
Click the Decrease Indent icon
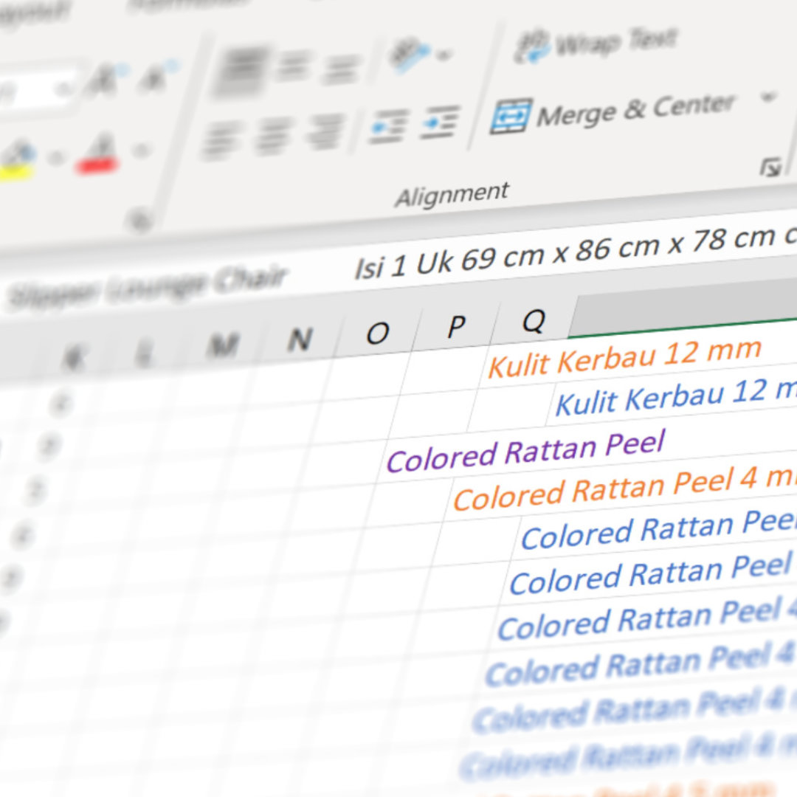[389, 125]
